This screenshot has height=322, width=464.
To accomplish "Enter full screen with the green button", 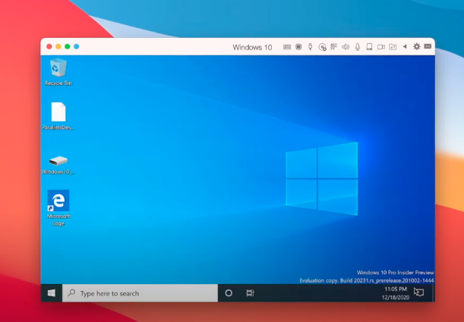I will pos(67,46).
